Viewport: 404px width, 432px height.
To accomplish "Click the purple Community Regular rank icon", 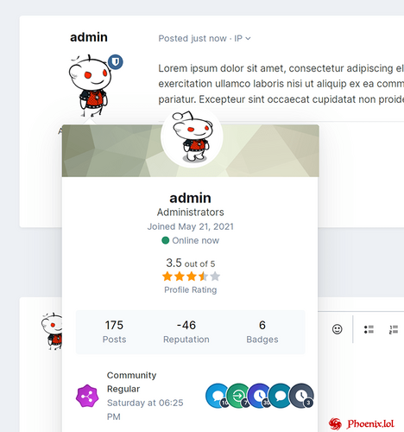I will (x=87, y=396).
